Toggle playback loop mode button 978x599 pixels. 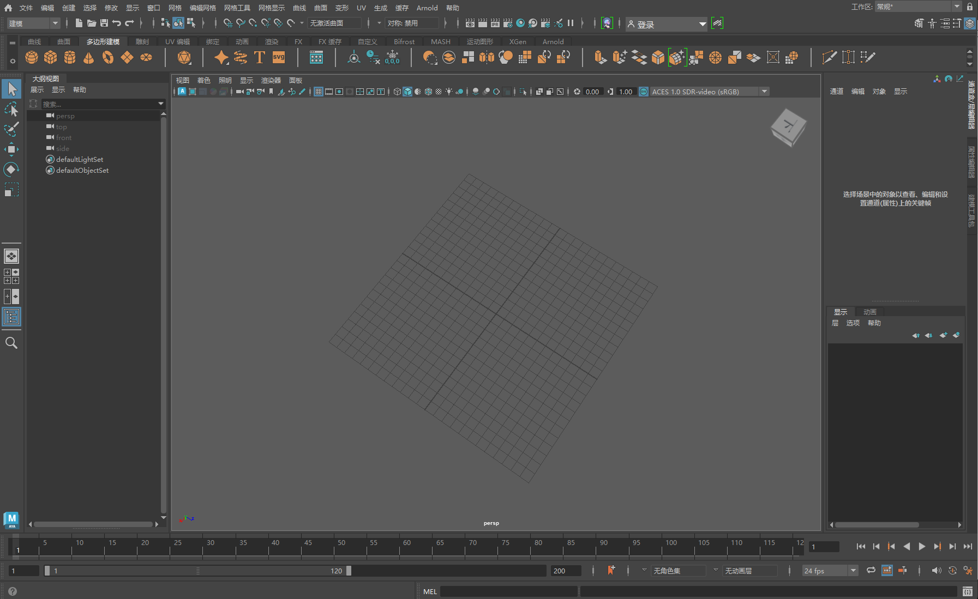pyautogui.click(x=871, y=571)
